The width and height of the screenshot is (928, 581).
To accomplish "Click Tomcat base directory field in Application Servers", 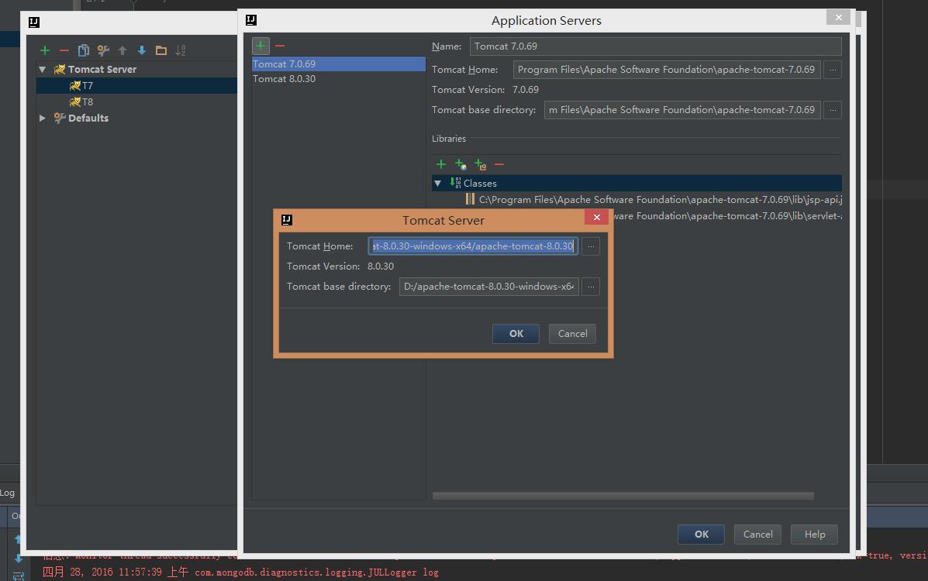I will 682,110.
